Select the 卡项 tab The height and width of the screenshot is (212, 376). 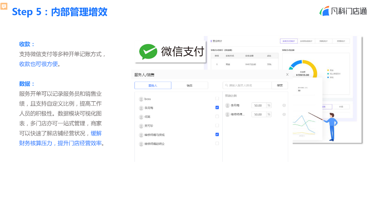pyautogui.click(x=341, y=107)
